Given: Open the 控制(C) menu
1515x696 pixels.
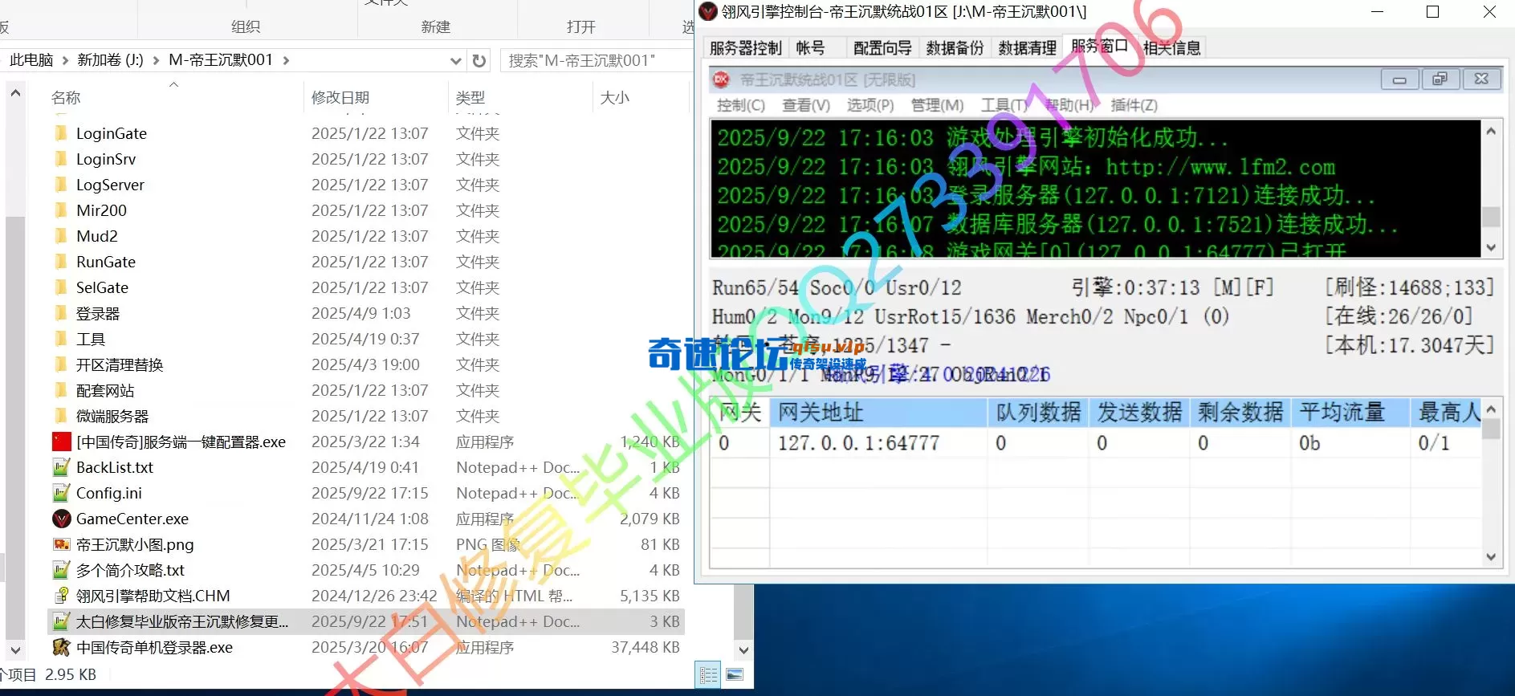Looking at the screenshot, I should 740,105.
